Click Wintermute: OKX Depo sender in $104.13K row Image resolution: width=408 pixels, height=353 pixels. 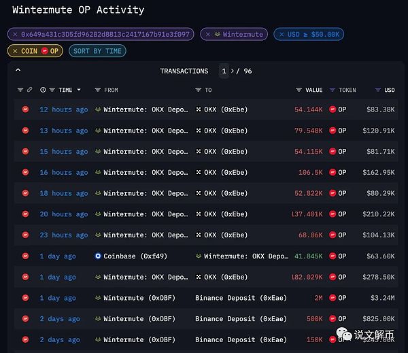[x=146, y=235]
